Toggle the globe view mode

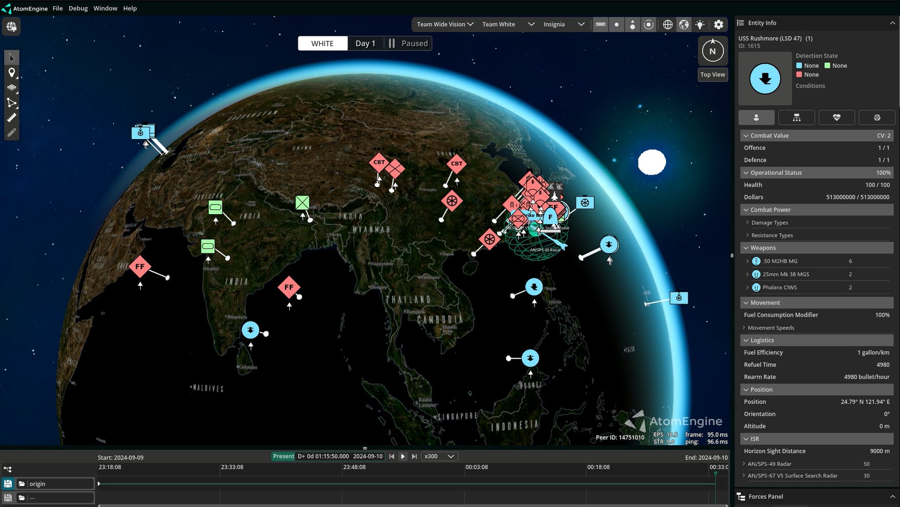pyautogui.click(x=668, y=24)
